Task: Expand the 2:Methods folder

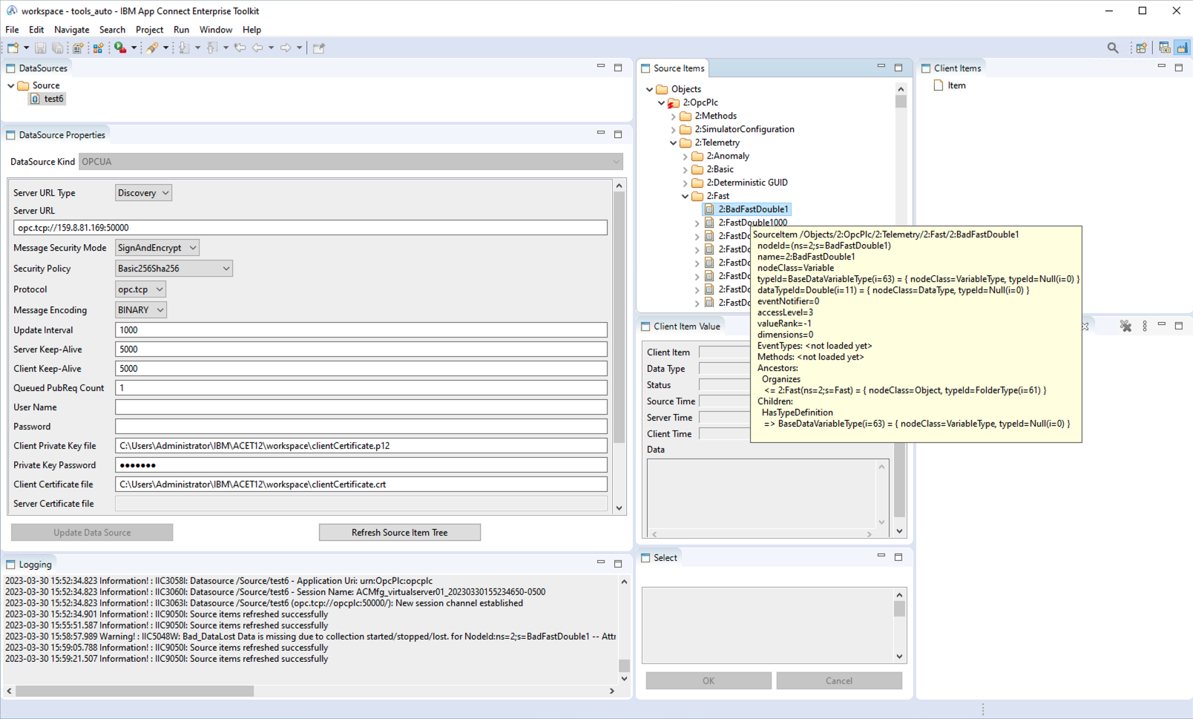Action: (x=673, y=116)
